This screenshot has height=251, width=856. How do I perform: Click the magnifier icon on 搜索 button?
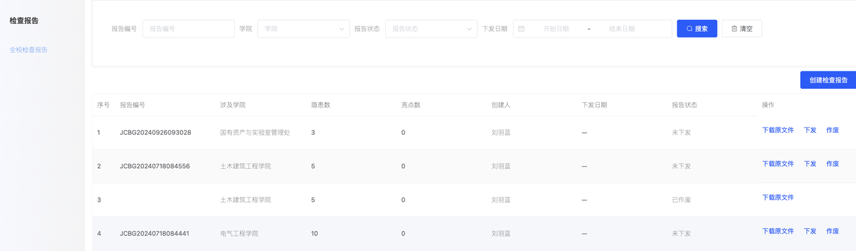point(689,29)
